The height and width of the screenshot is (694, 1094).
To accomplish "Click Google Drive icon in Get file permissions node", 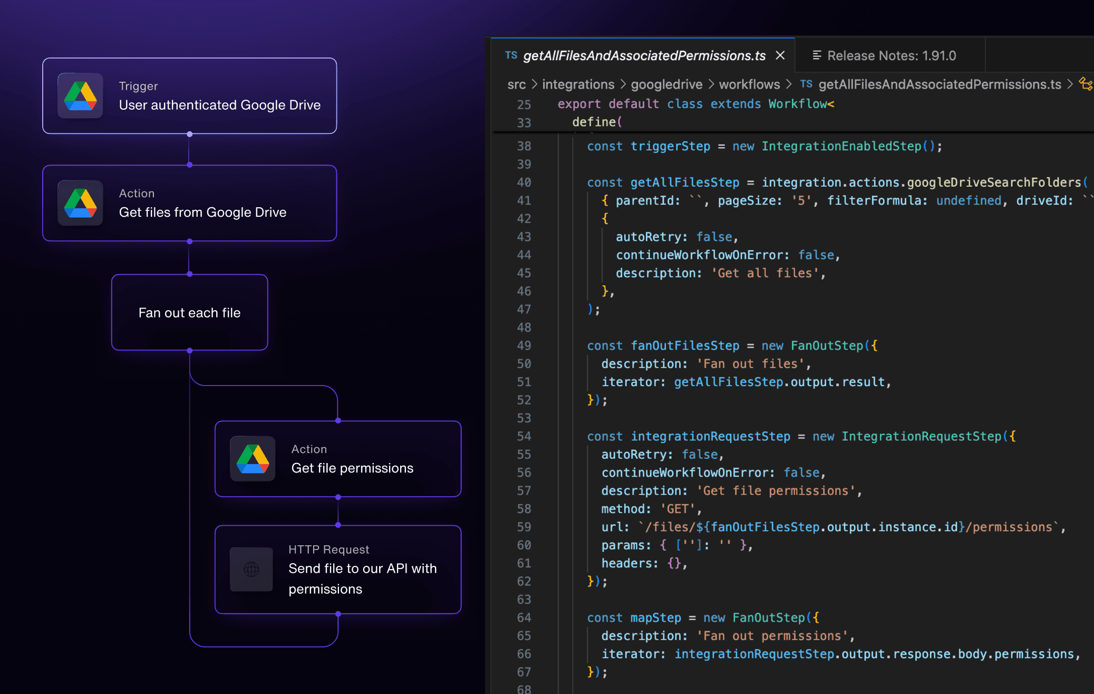I will coord(253,459).
